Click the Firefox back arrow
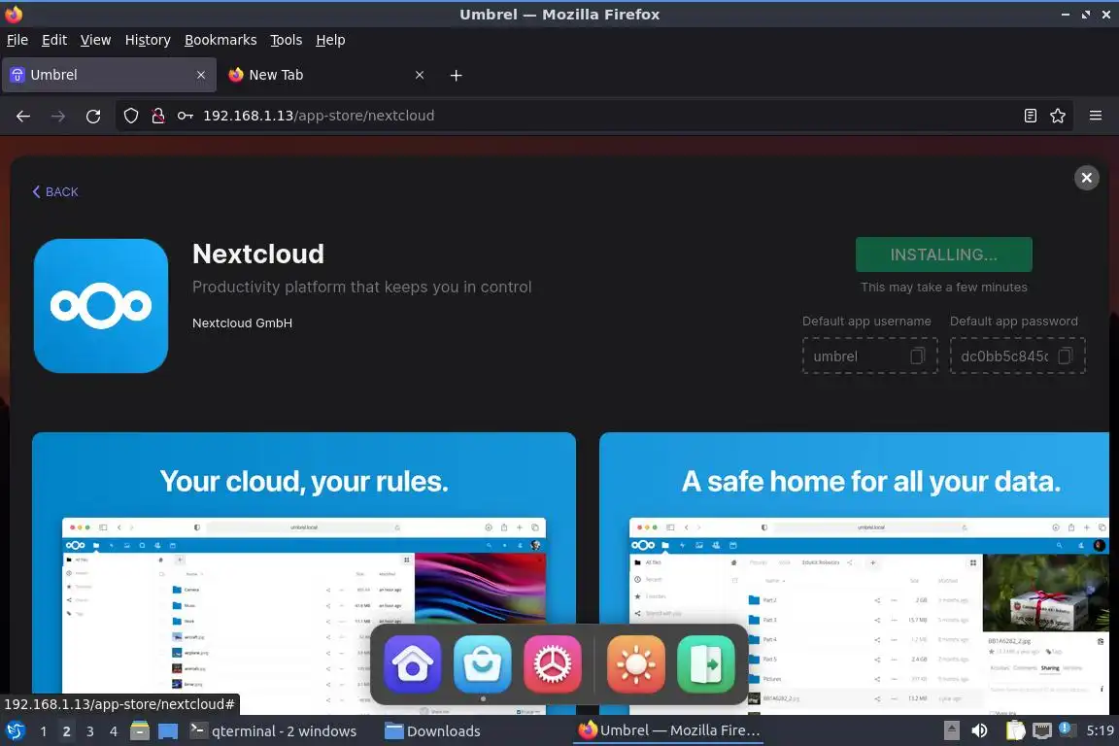1119x746 pixels. click(23, 116)
